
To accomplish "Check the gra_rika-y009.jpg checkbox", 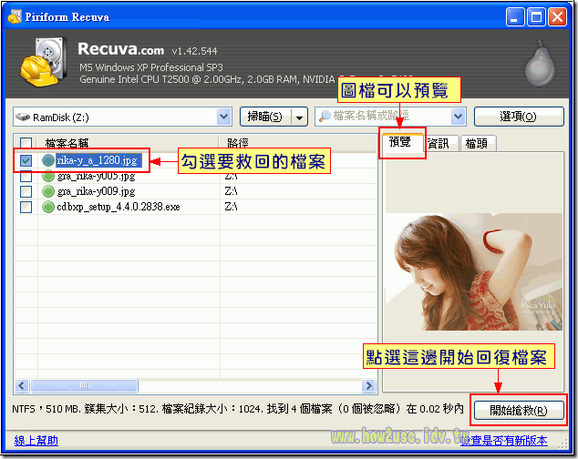I will coord(26,191).
